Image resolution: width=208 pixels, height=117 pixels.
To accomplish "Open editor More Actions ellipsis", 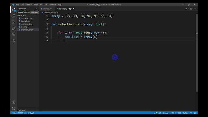I will pyautogui.click(x=195, y=9).
